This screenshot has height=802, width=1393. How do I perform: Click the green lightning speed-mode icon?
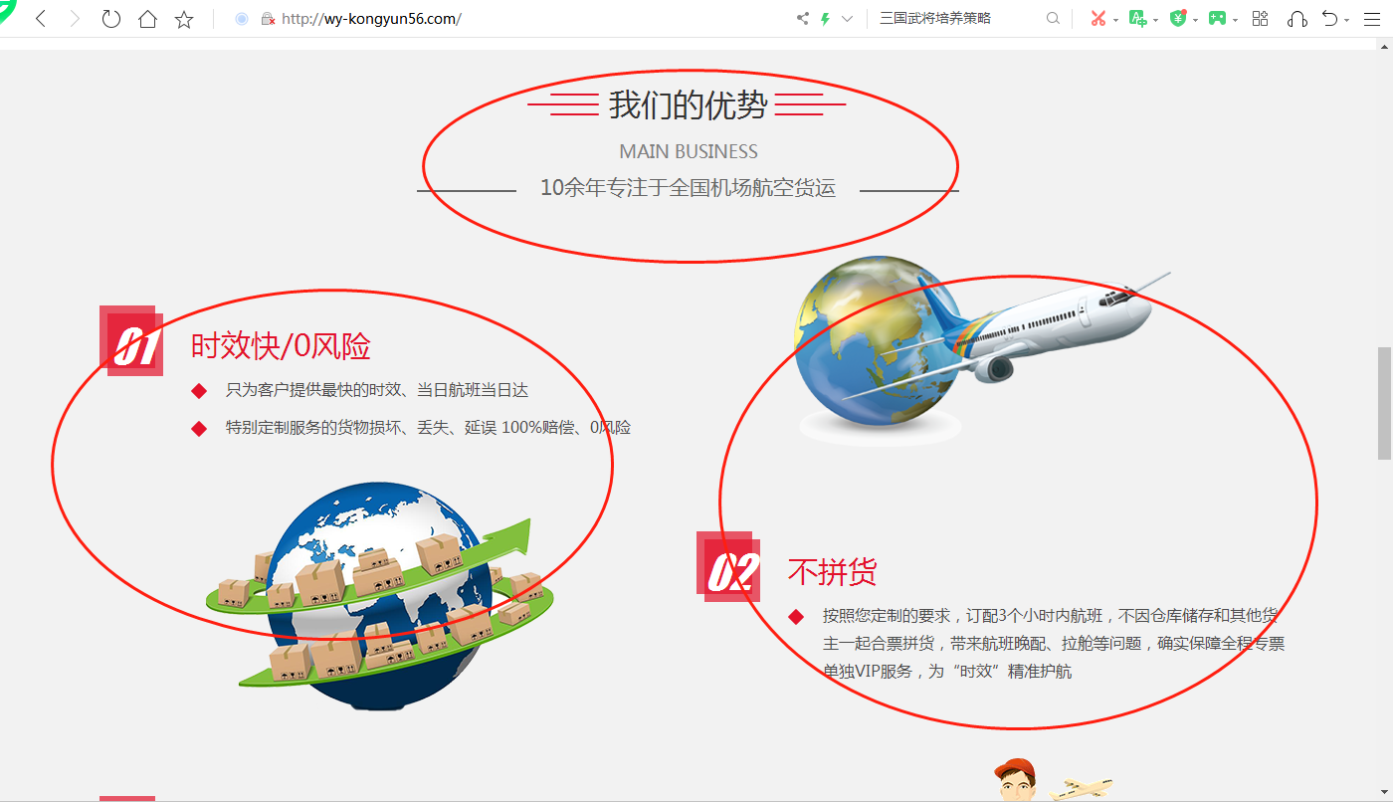pos(825,19)
